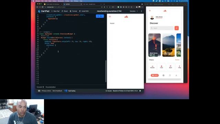This screenshot has width=220, height=124.
Task: Open the Help menu in the macOS menu bar
Action: 81,1
